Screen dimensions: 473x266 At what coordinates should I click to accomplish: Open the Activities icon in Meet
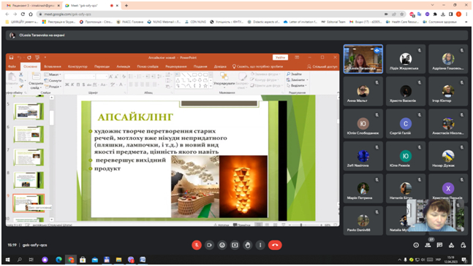coord(451,245)
